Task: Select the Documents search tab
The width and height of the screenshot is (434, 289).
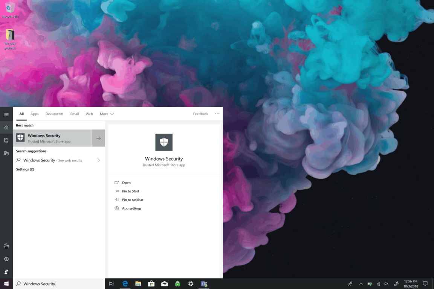Action: (54, 114)
